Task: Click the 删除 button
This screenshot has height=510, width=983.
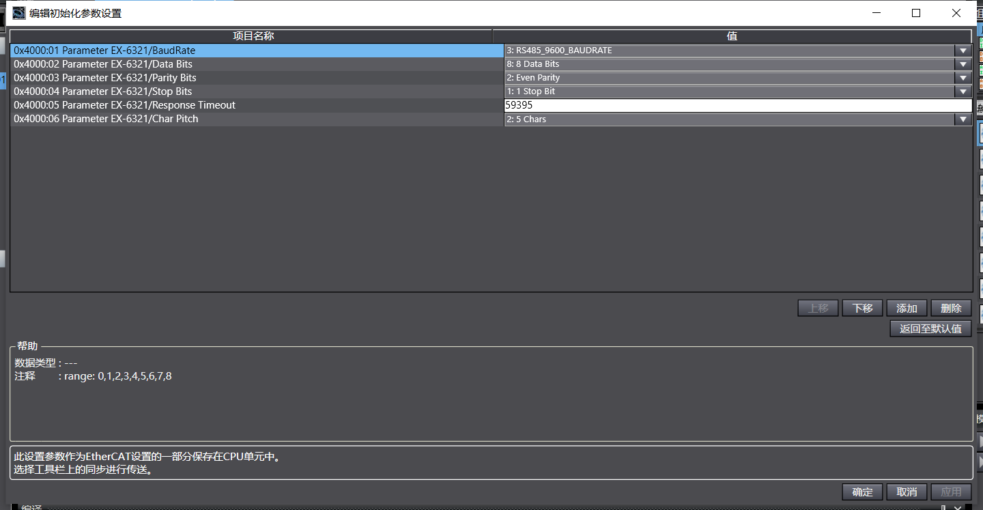Action: [x=951, y=308]
